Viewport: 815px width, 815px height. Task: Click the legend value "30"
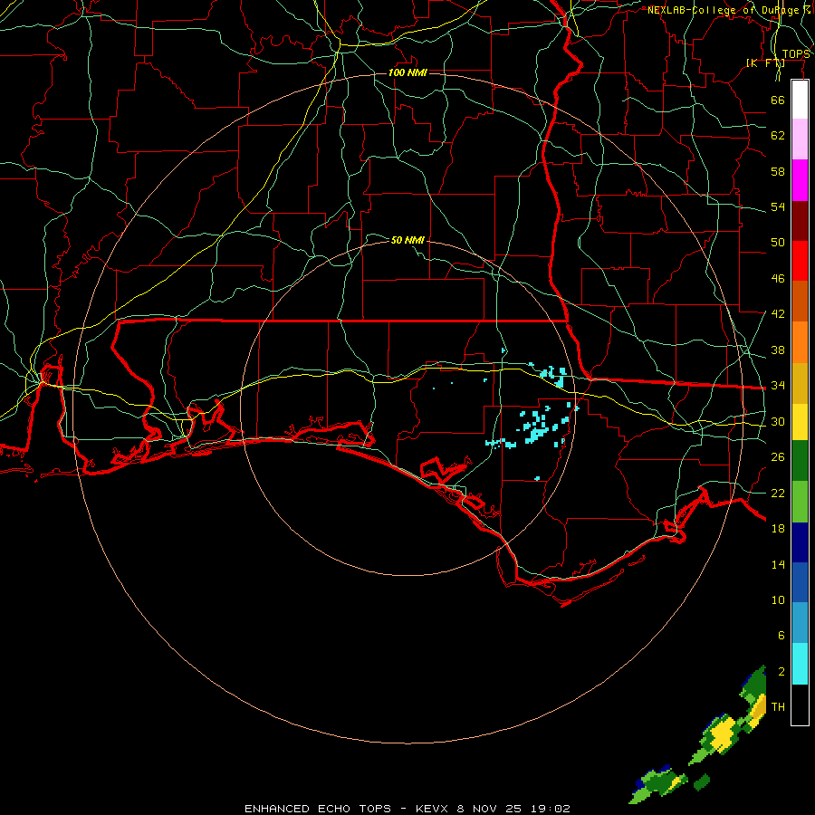tap(778, 421)
